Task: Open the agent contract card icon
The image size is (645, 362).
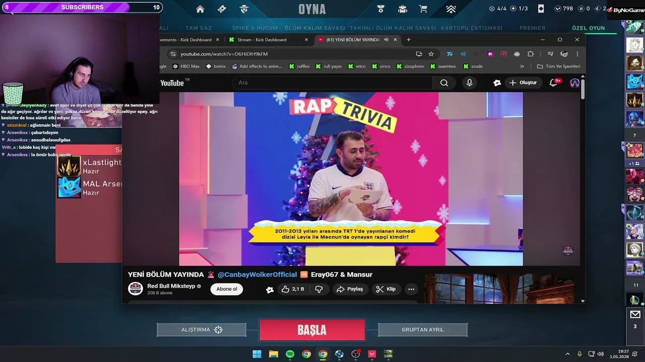Action: [x=541, y=9]
